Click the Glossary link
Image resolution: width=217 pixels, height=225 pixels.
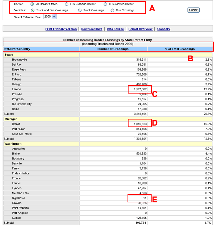pyautogui.click(x=164, y=29)
